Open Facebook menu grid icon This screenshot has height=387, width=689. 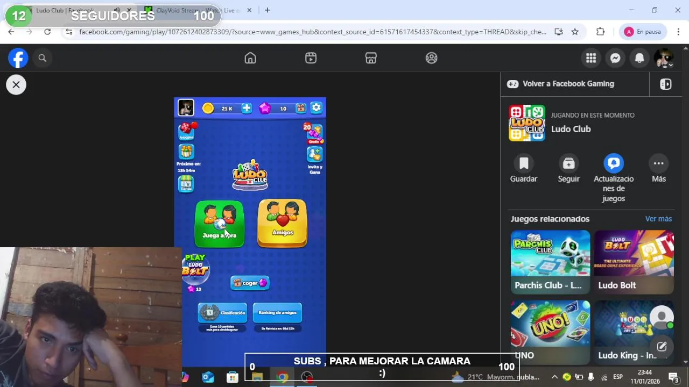coord(591,58)
